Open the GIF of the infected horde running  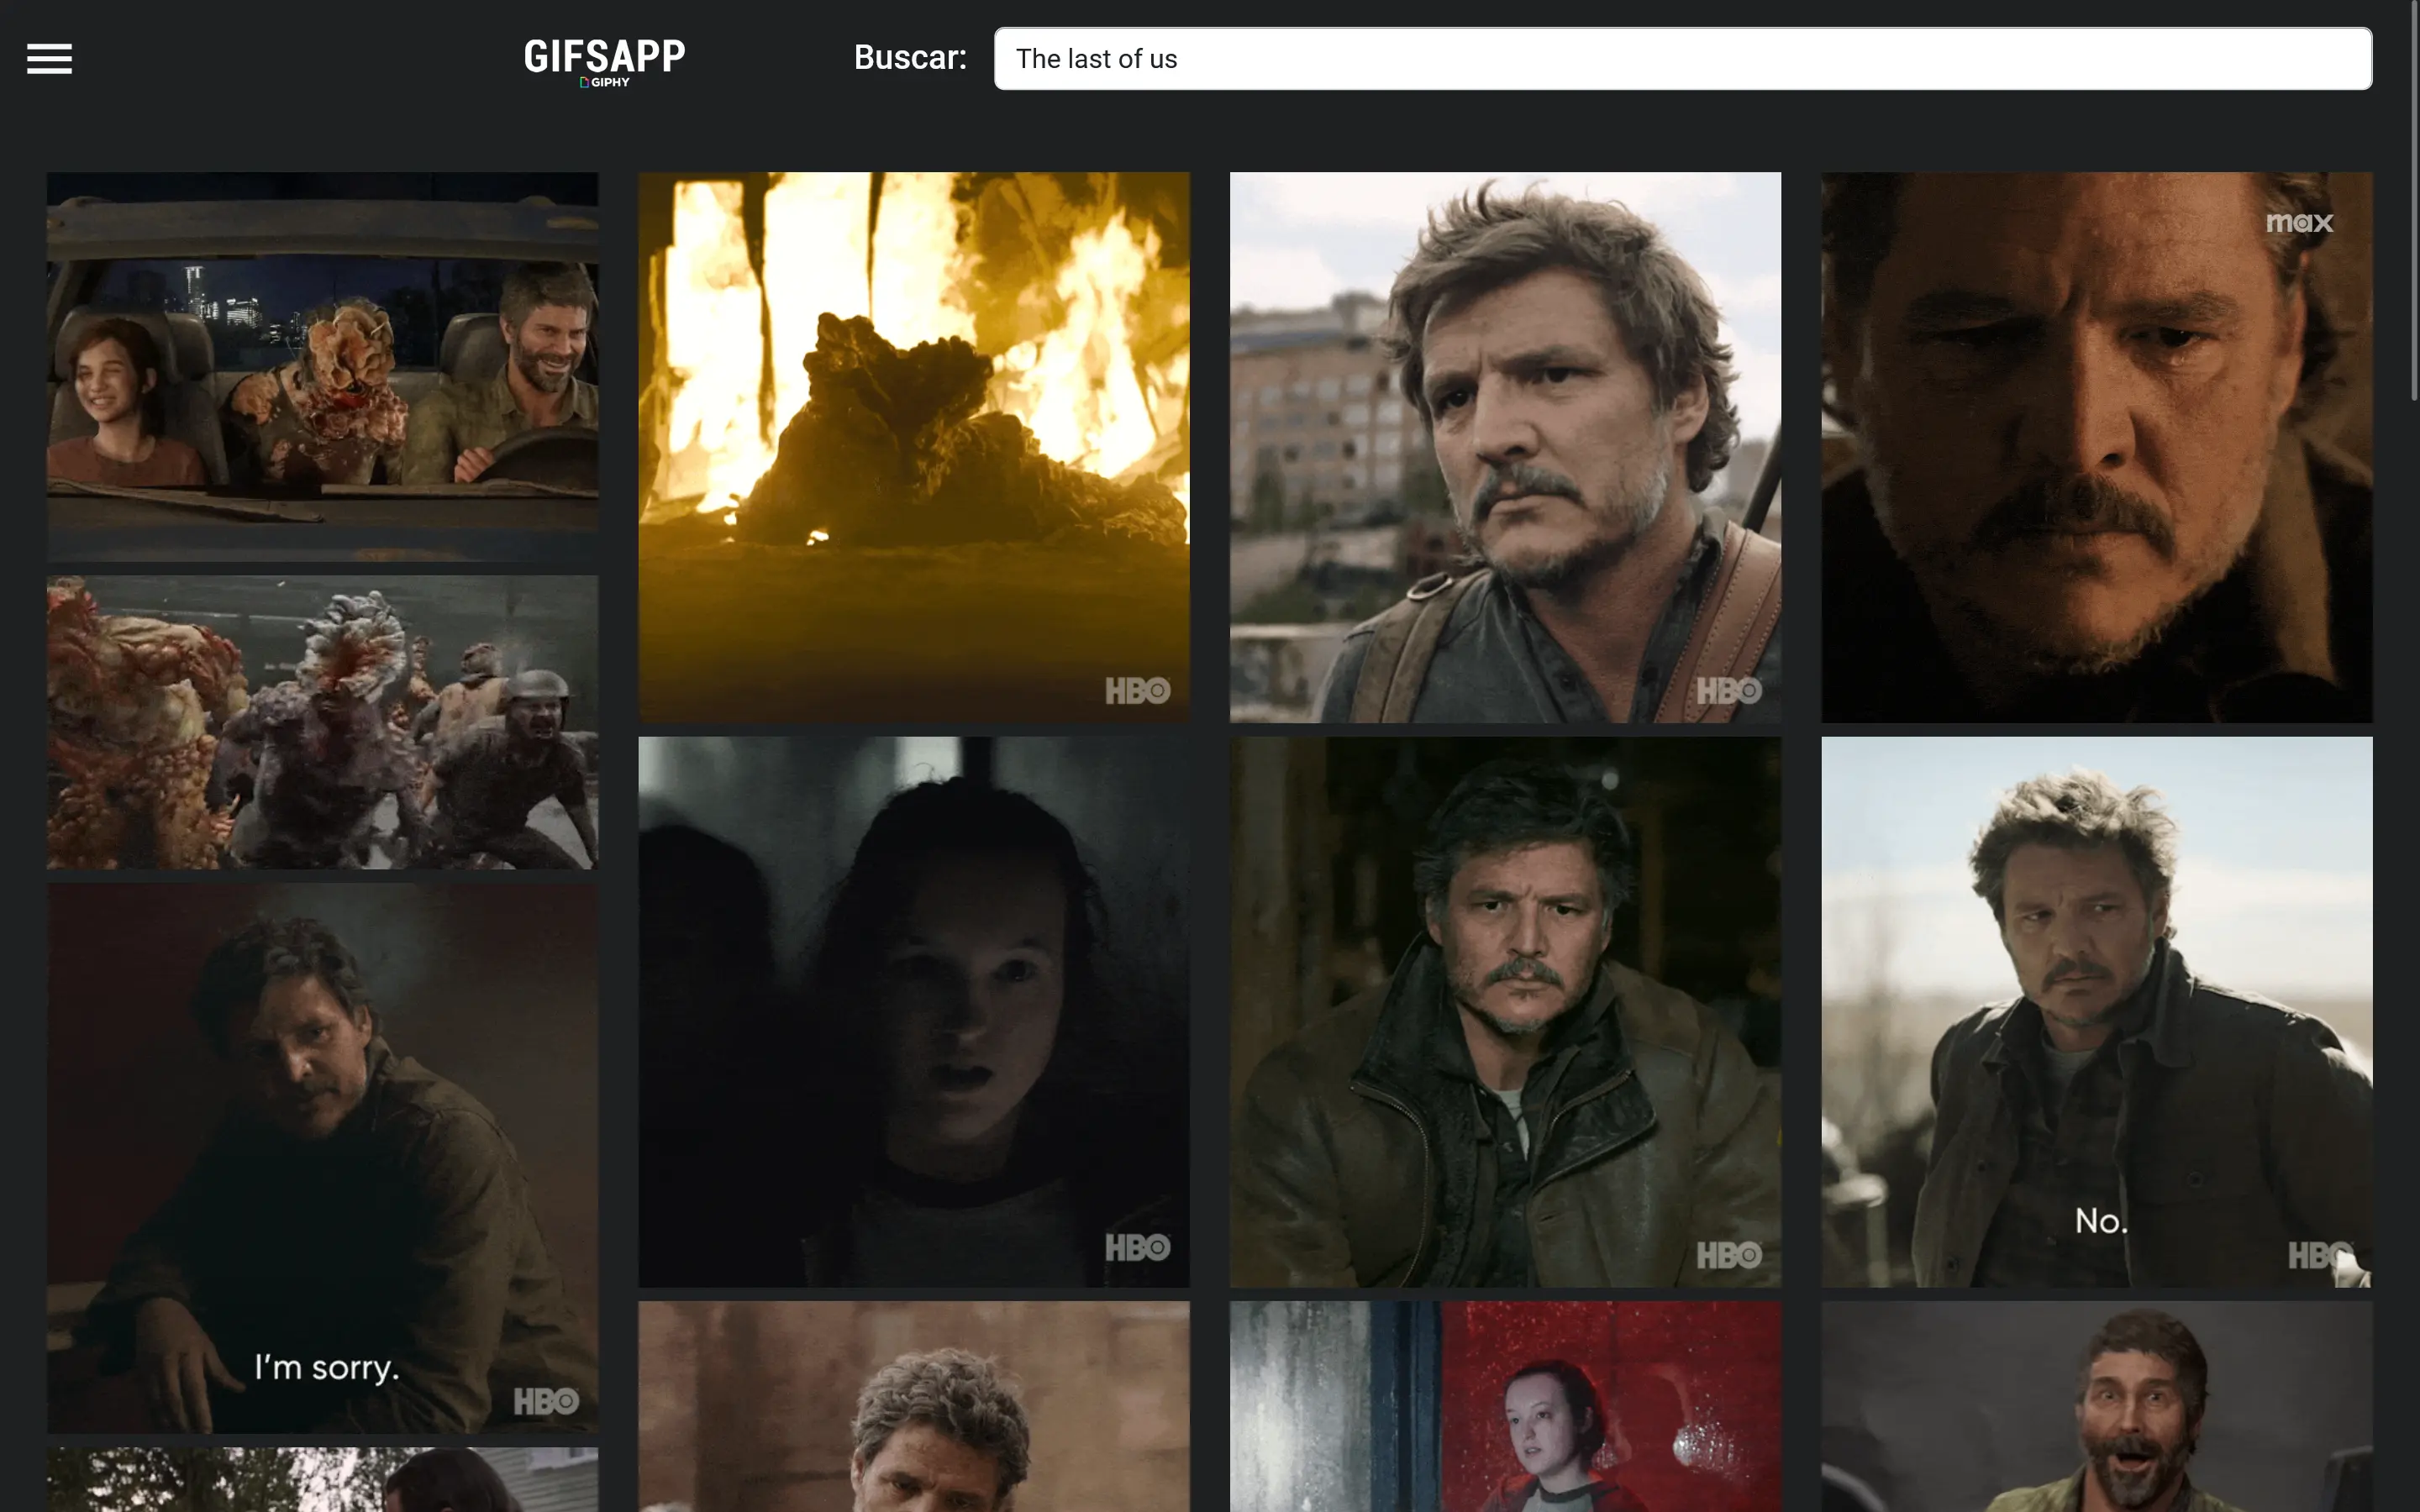pos(323,722)
